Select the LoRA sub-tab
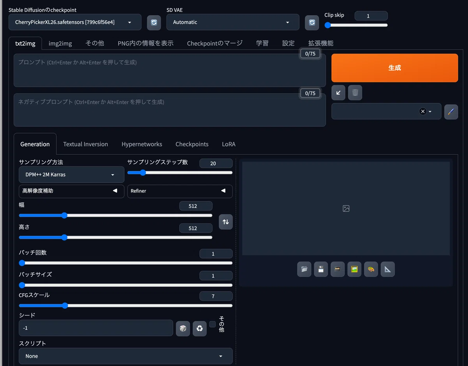 coord(229,144)
